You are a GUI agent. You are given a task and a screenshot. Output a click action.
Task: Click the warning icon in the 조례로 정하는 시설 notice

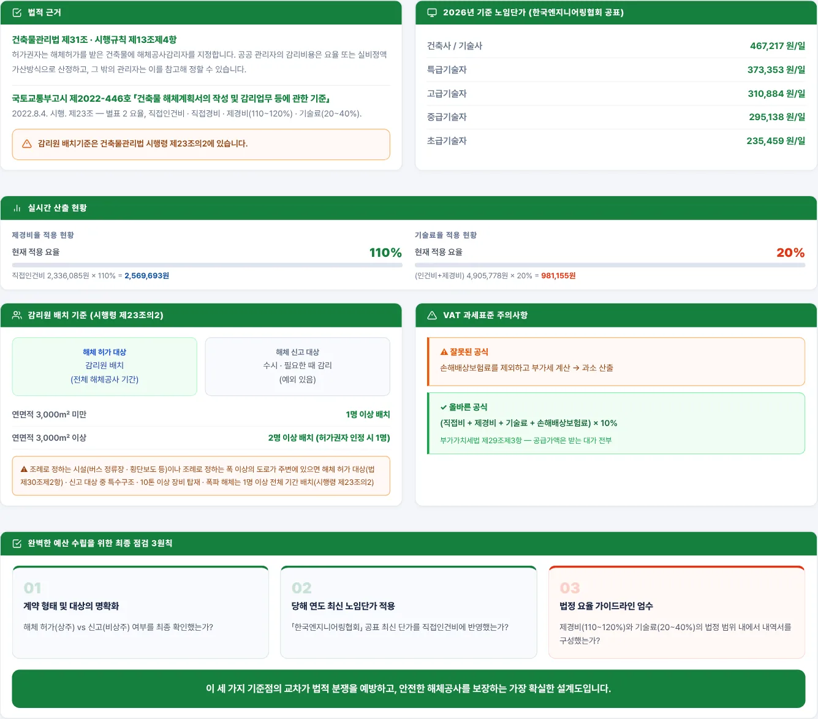24,470
